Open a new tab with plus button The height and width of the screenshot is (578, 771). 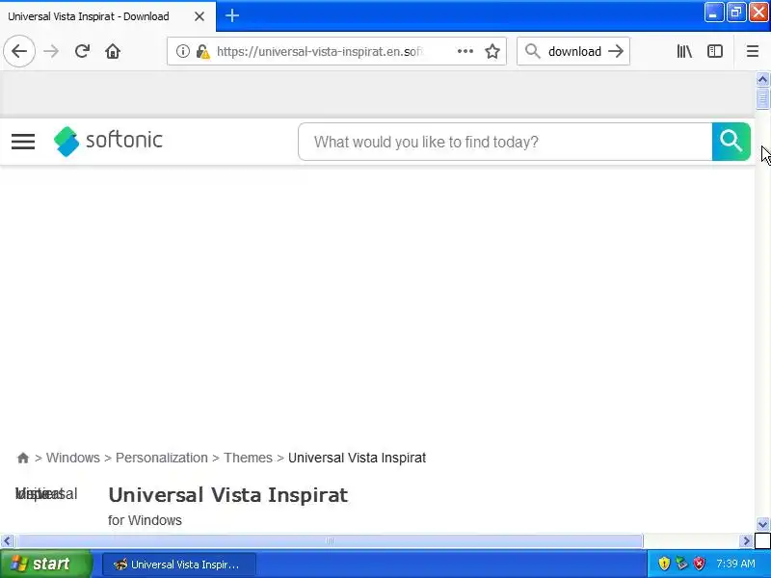tap(232, 15)
